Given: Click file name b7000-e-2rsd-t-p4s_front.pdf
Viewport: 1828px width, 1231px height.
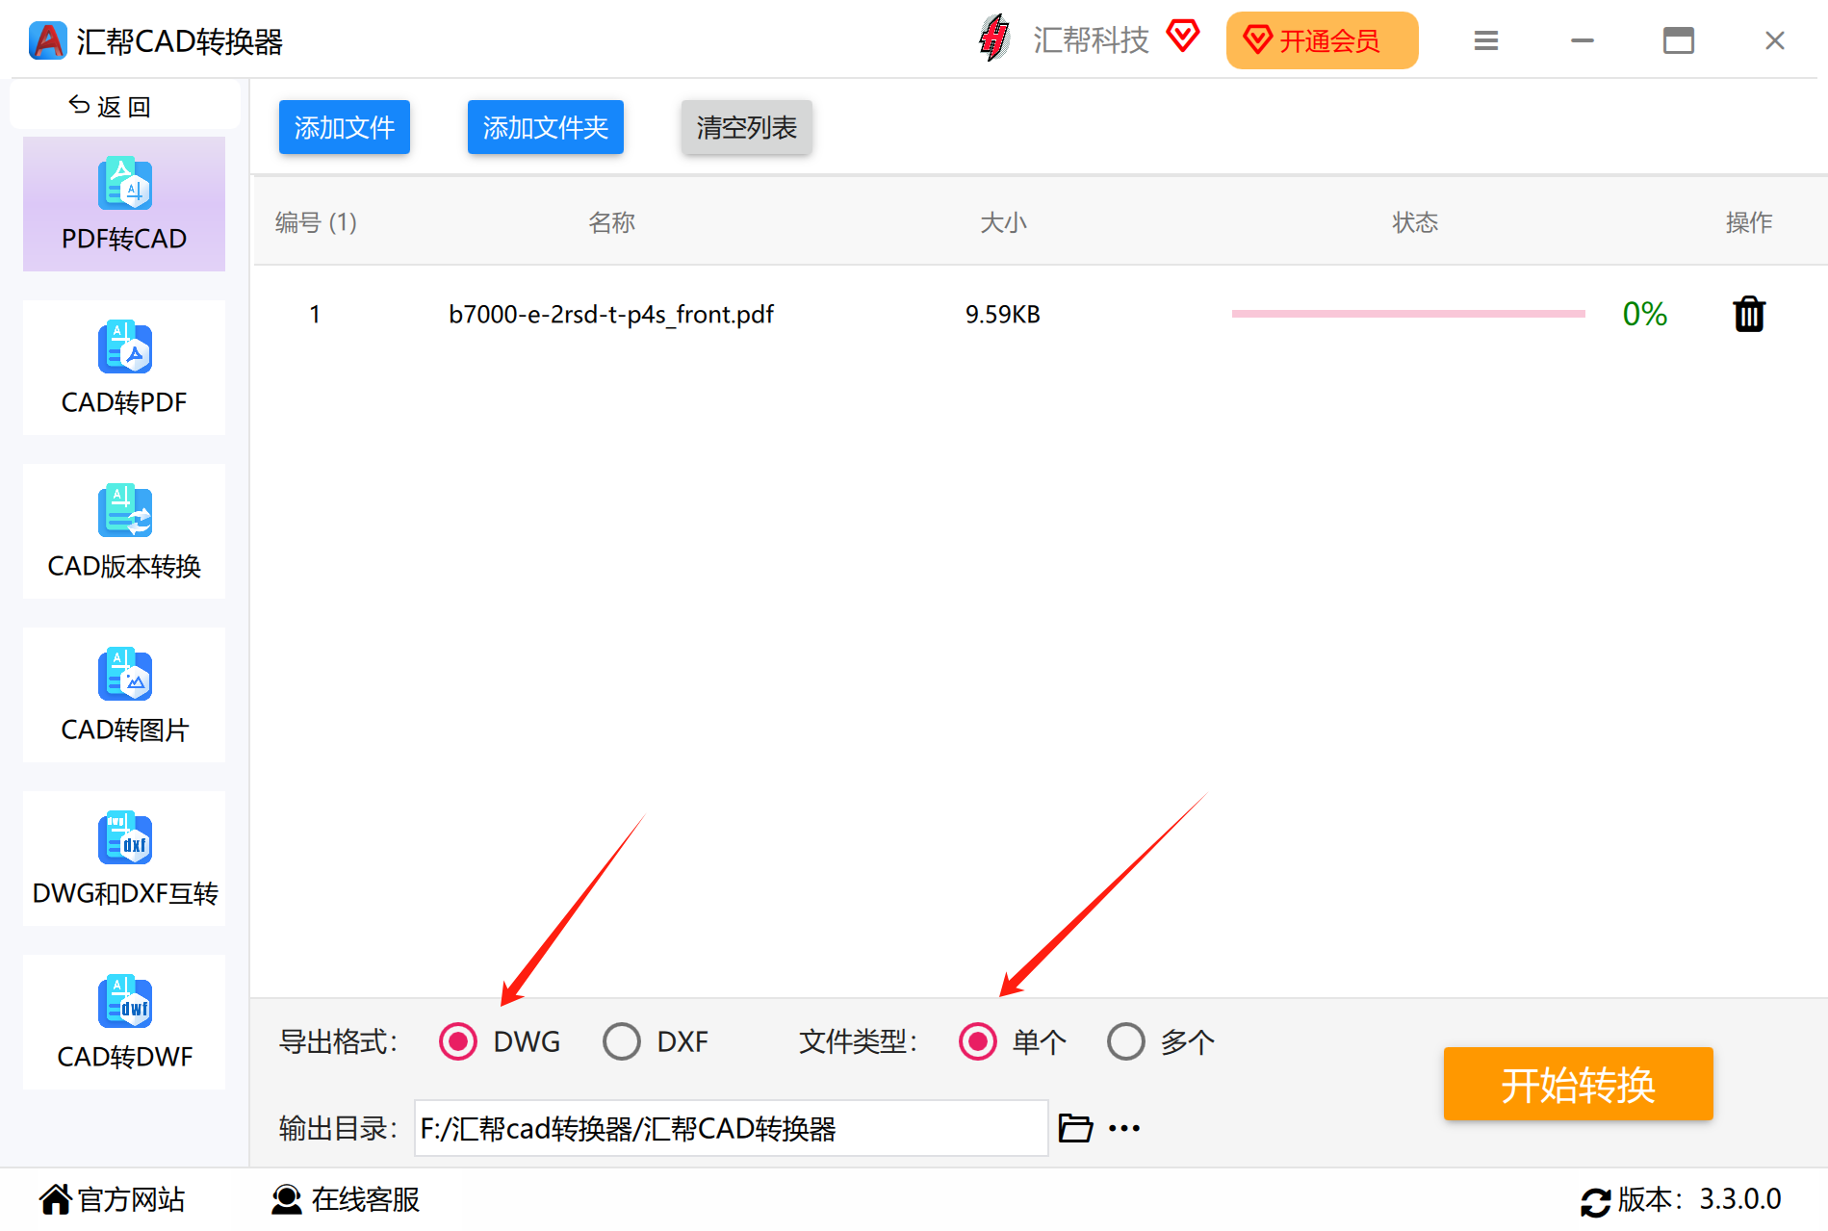Looking at the screenshot, I should coord(611,315).
